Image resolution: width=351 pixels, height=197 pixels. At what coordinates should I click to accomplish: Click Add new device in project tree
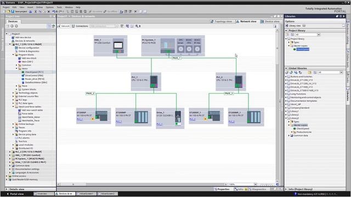pyautogui.click(x=23, y=38)
